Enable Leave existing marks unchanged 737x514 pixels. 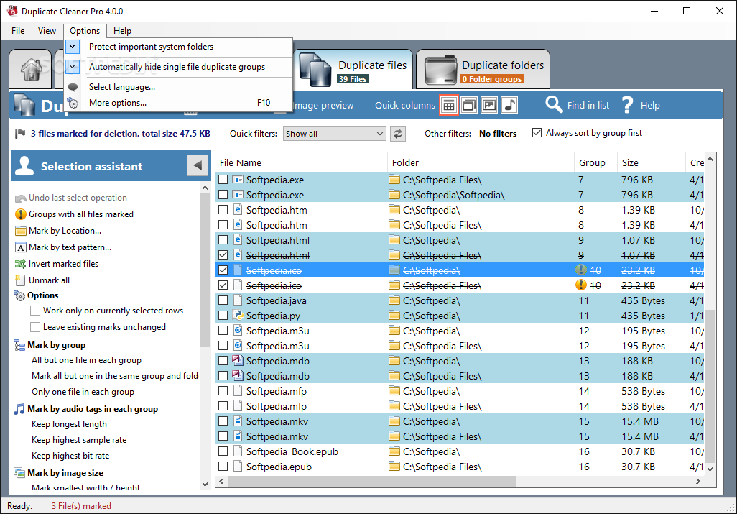pyautogui.click(x=35, y=327)
